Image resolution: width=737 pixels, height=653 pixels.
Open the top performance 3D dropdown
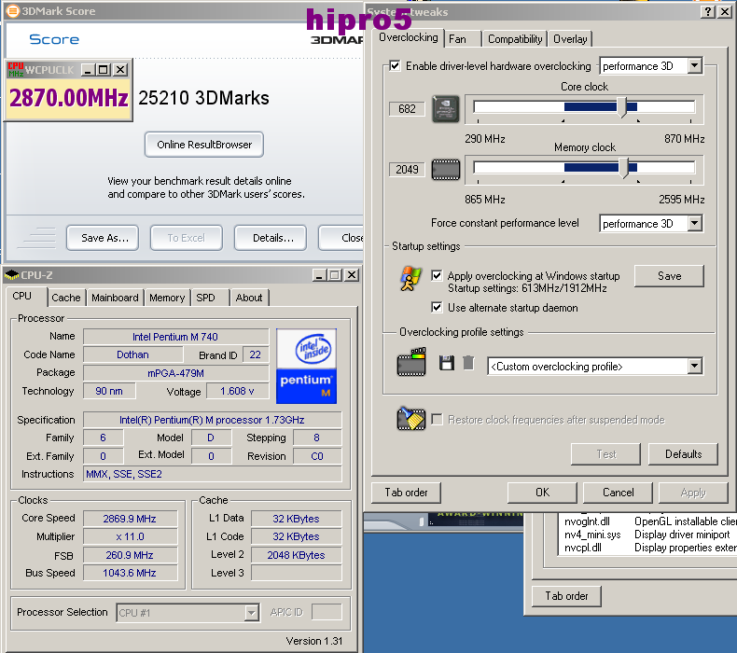point(695,66)
